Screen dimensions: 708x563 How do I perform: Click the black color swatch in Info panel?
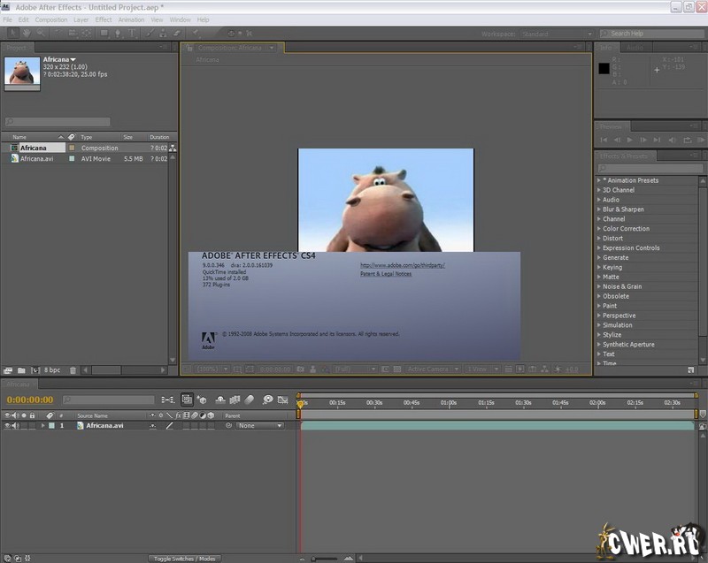(x=604, y=68)
